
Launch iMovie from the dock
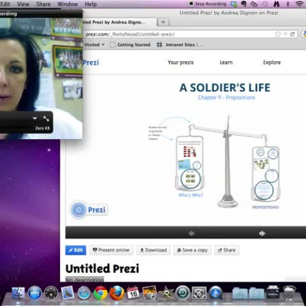pyautogui.click(x=166, y=293)
